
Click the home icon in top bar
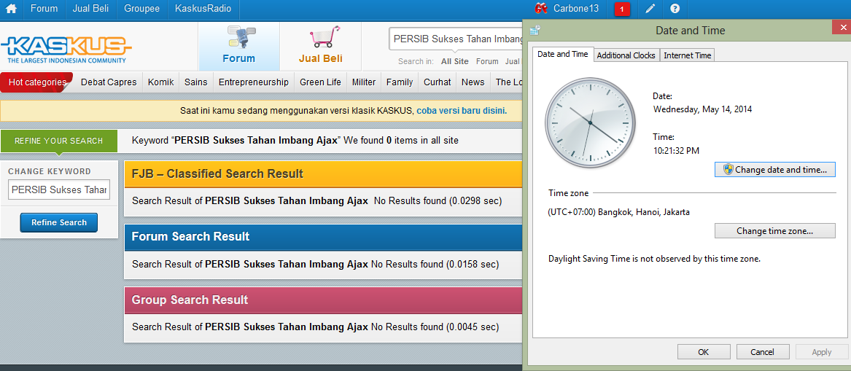point(11,9)
